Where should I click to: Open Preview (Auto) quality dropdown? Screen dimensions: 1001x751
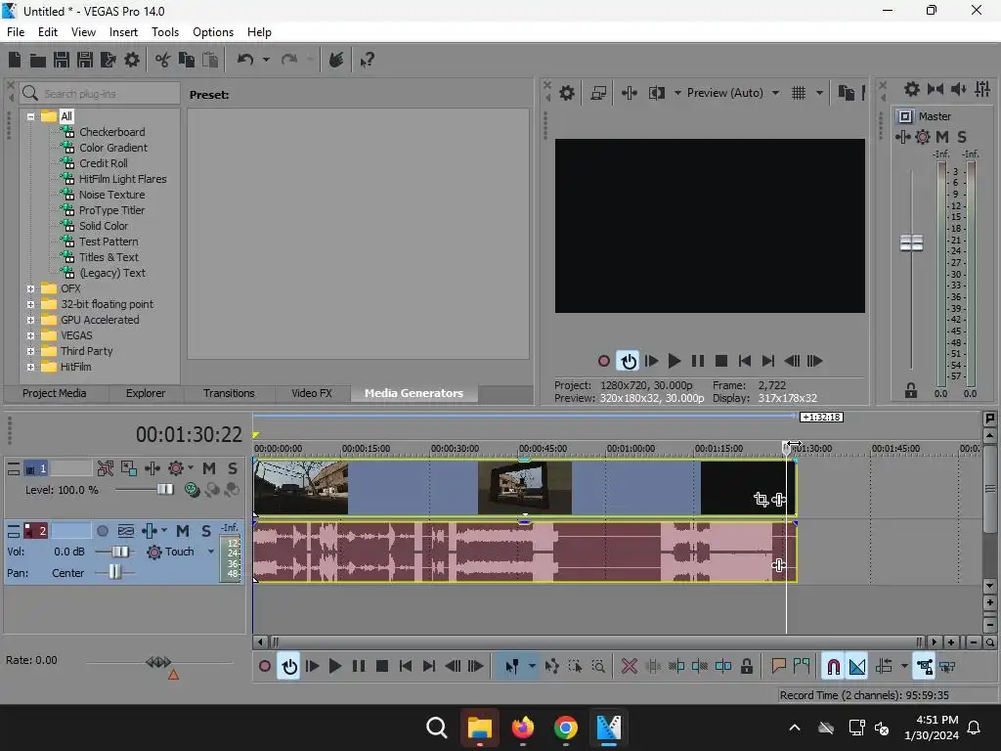(775, 93)
